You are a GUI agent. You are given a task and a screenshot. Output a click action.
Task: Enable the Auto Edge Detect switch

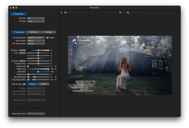(x=29, y=80)
